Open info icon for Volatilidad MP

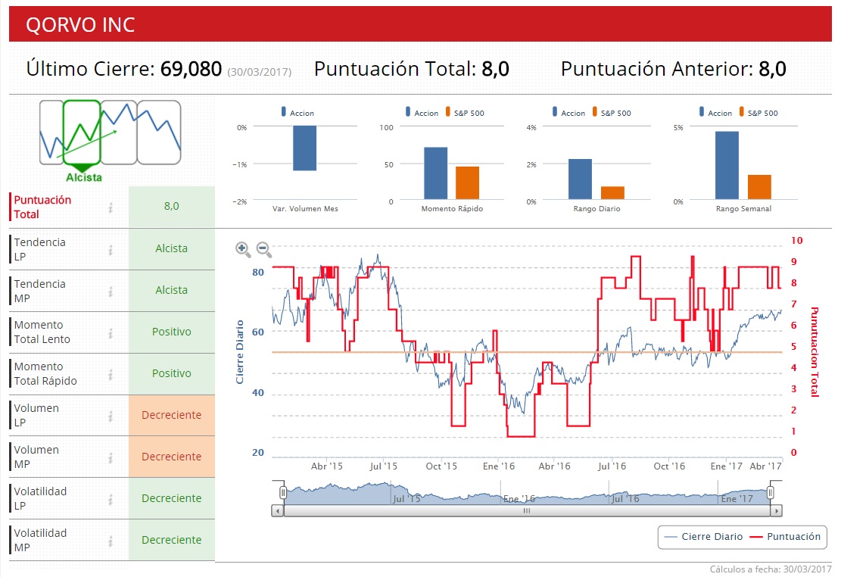(x=111, y=541)
